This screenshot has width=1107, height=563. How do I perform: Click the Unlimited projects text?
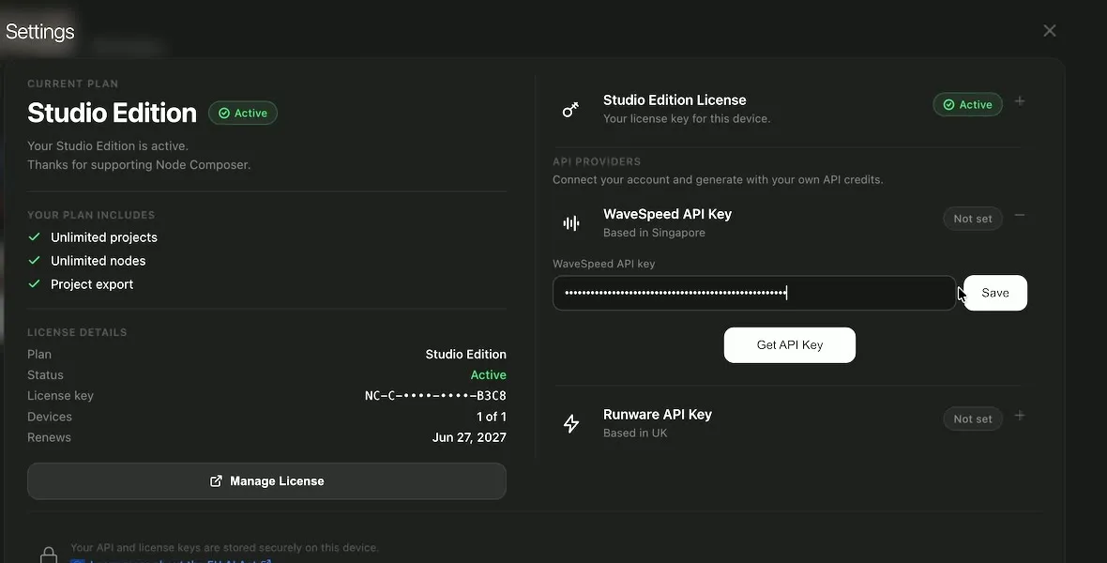(104, 237)
